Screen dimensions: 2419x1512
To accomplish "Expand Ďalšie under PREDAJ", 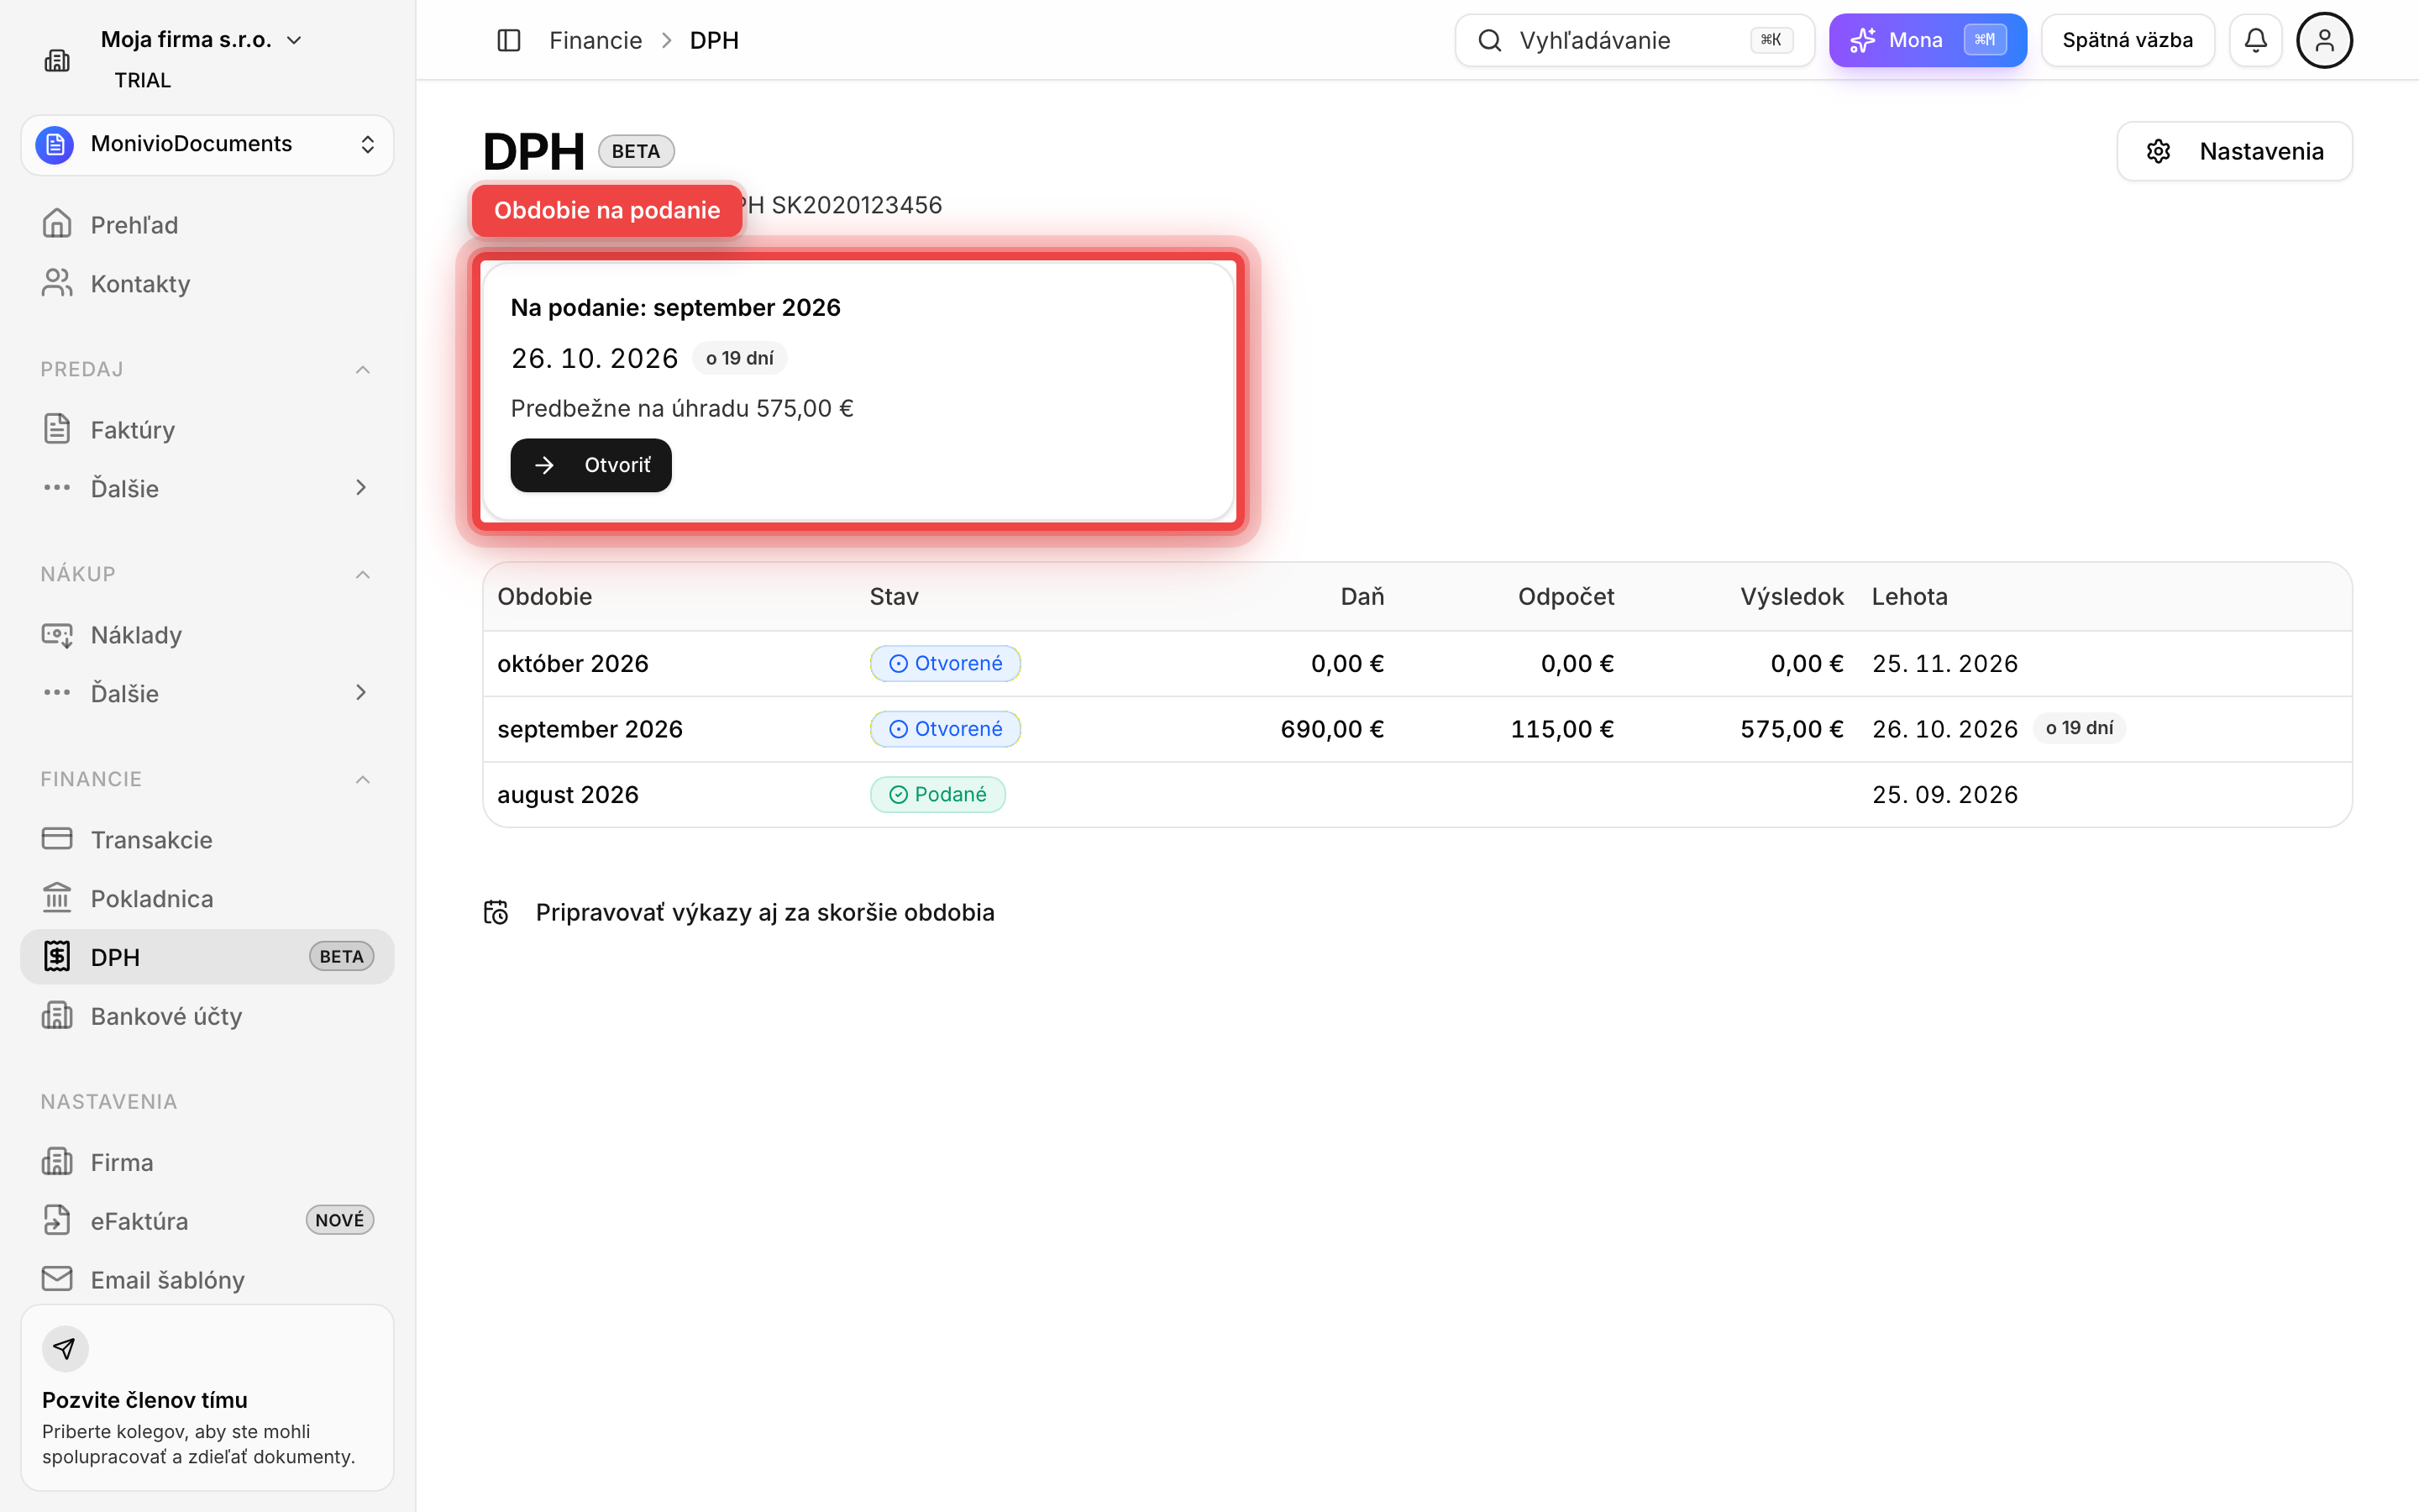I will 207,488.
